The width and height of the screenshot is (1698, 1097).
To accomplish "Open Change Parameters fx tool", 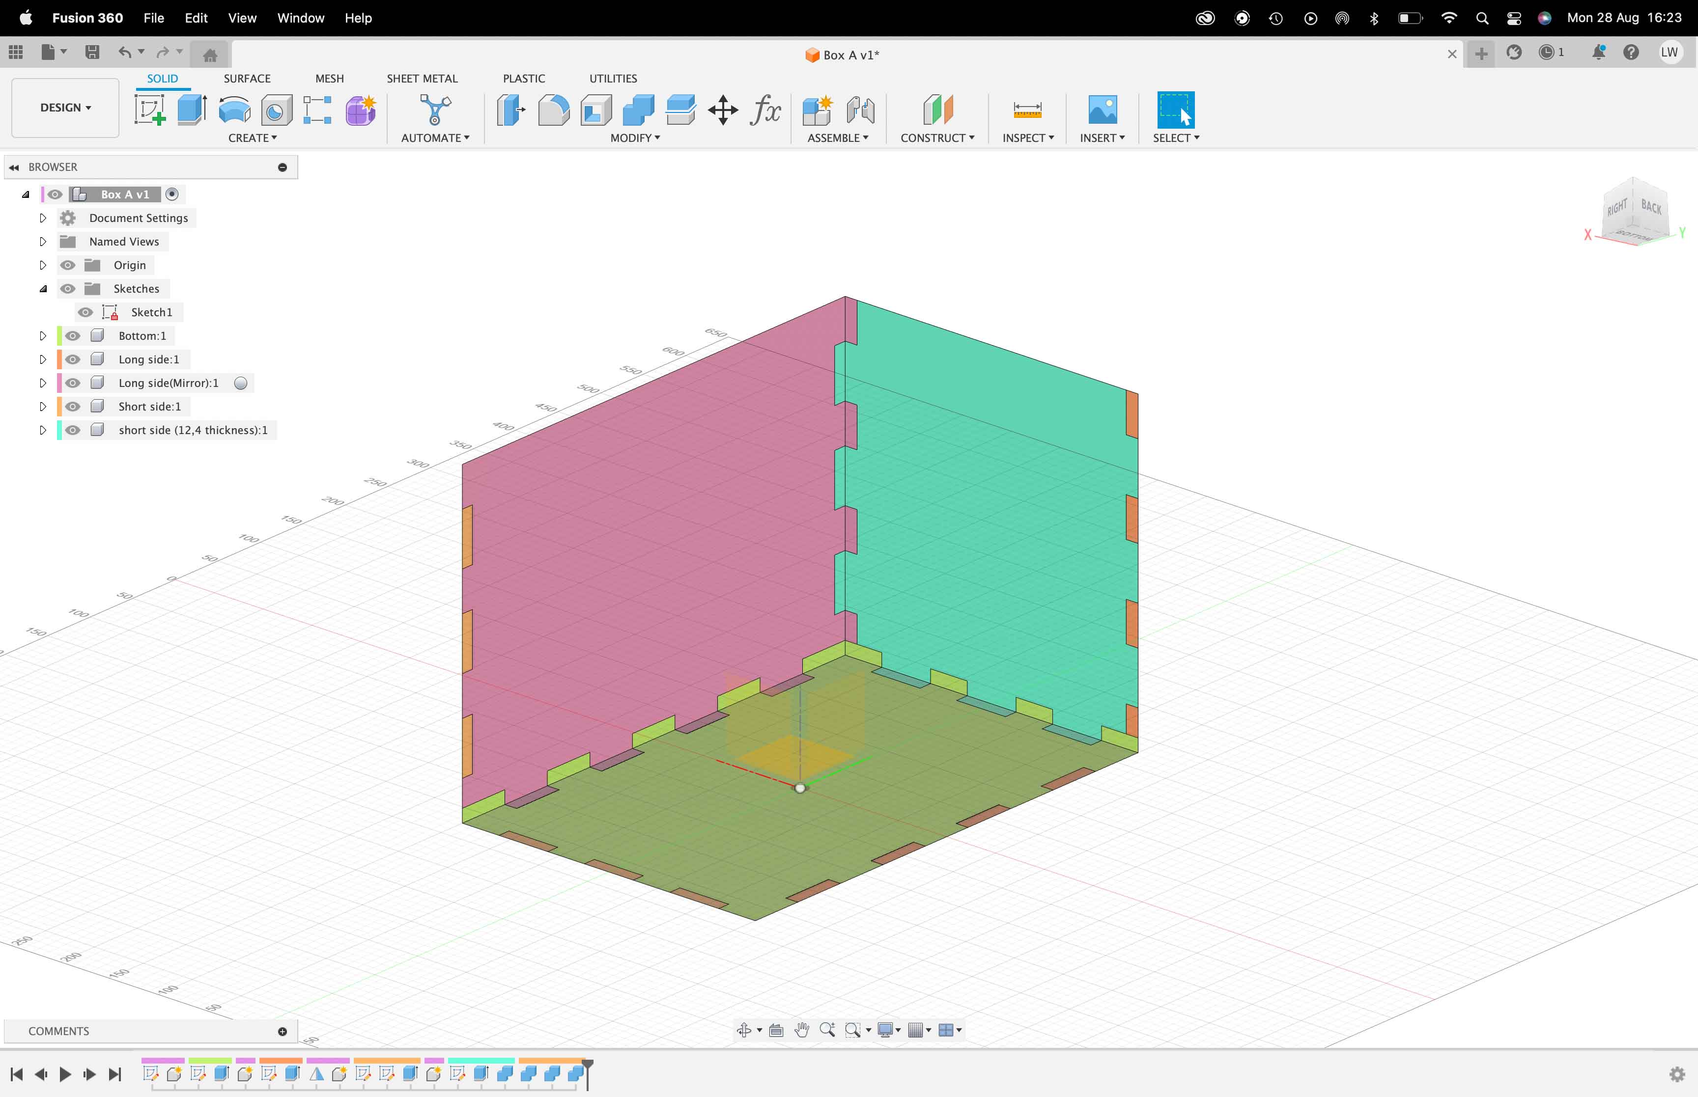I will (765, 110).
